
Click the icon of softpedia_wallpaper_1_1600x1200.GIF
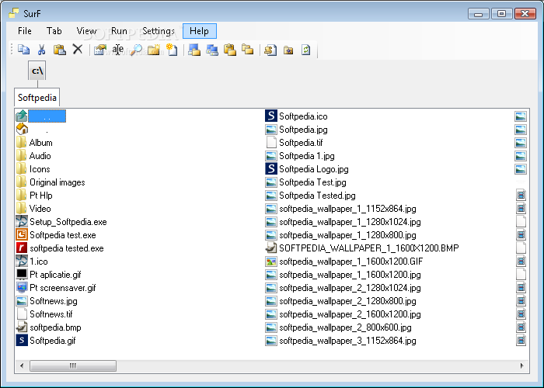(271, 261)
